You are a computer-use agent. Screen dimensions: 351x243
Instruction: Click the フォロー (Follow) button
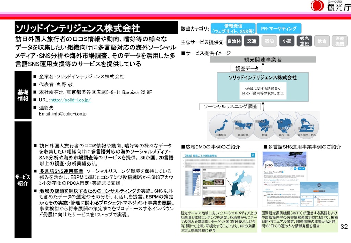pos(302,169)
